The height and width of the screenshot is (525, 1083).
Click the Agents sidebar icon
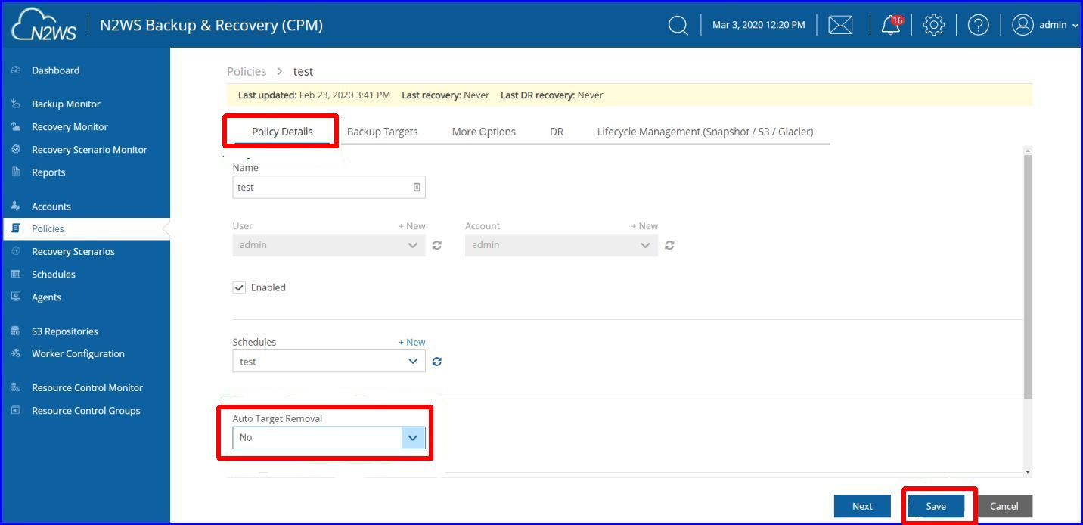(16, 297)
